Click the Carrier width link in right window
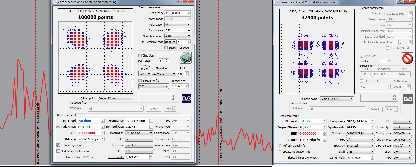 point(337,158)
